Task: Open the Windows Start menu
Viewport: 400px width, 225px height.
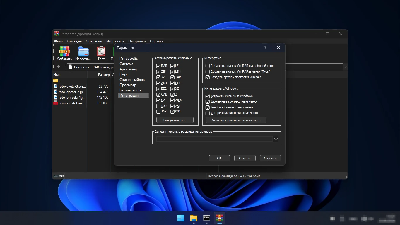Action: [181, 218]
